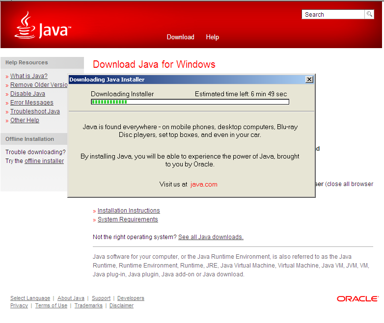384x323 pixels.
Task: Click the Help Resources sidebar heading
Action: (27, 62)
